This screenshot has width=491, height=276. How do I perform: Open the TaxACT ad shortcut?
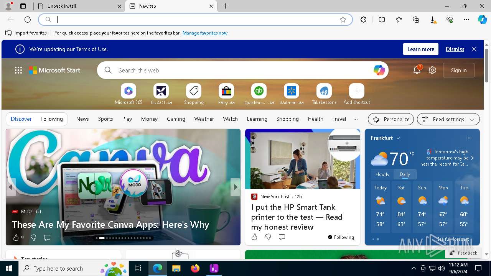(x=161, y=91)
